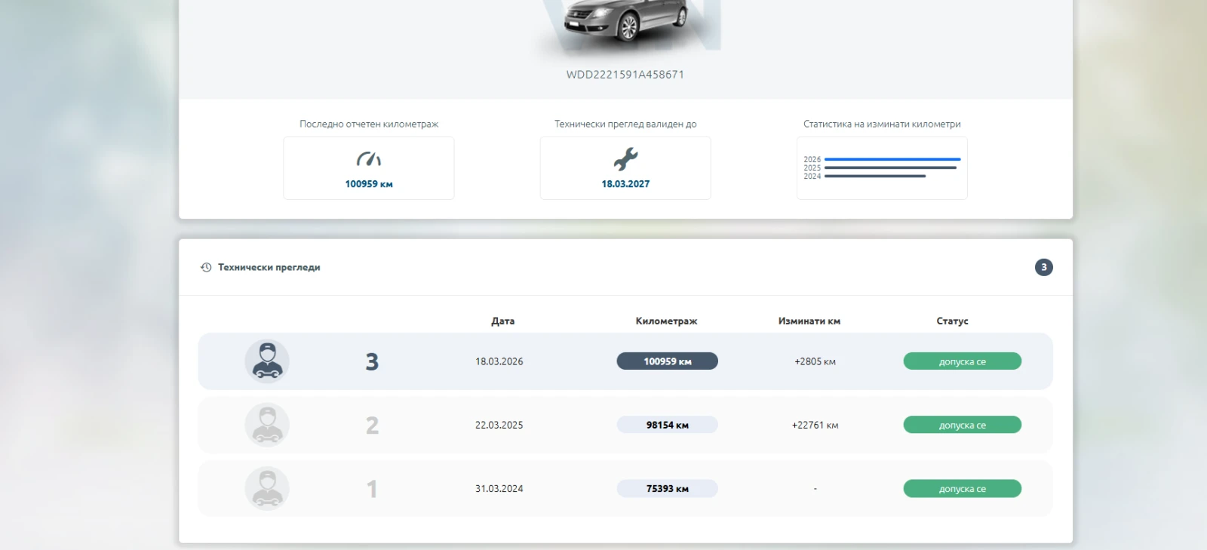Click the large number 3 in first row

372,362
